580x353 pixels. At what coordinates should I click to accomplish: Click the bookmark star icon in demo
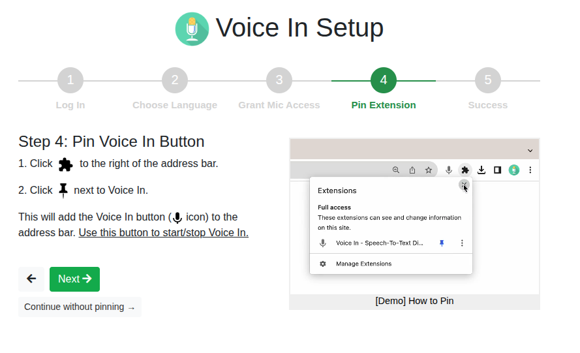pos(429,170)
